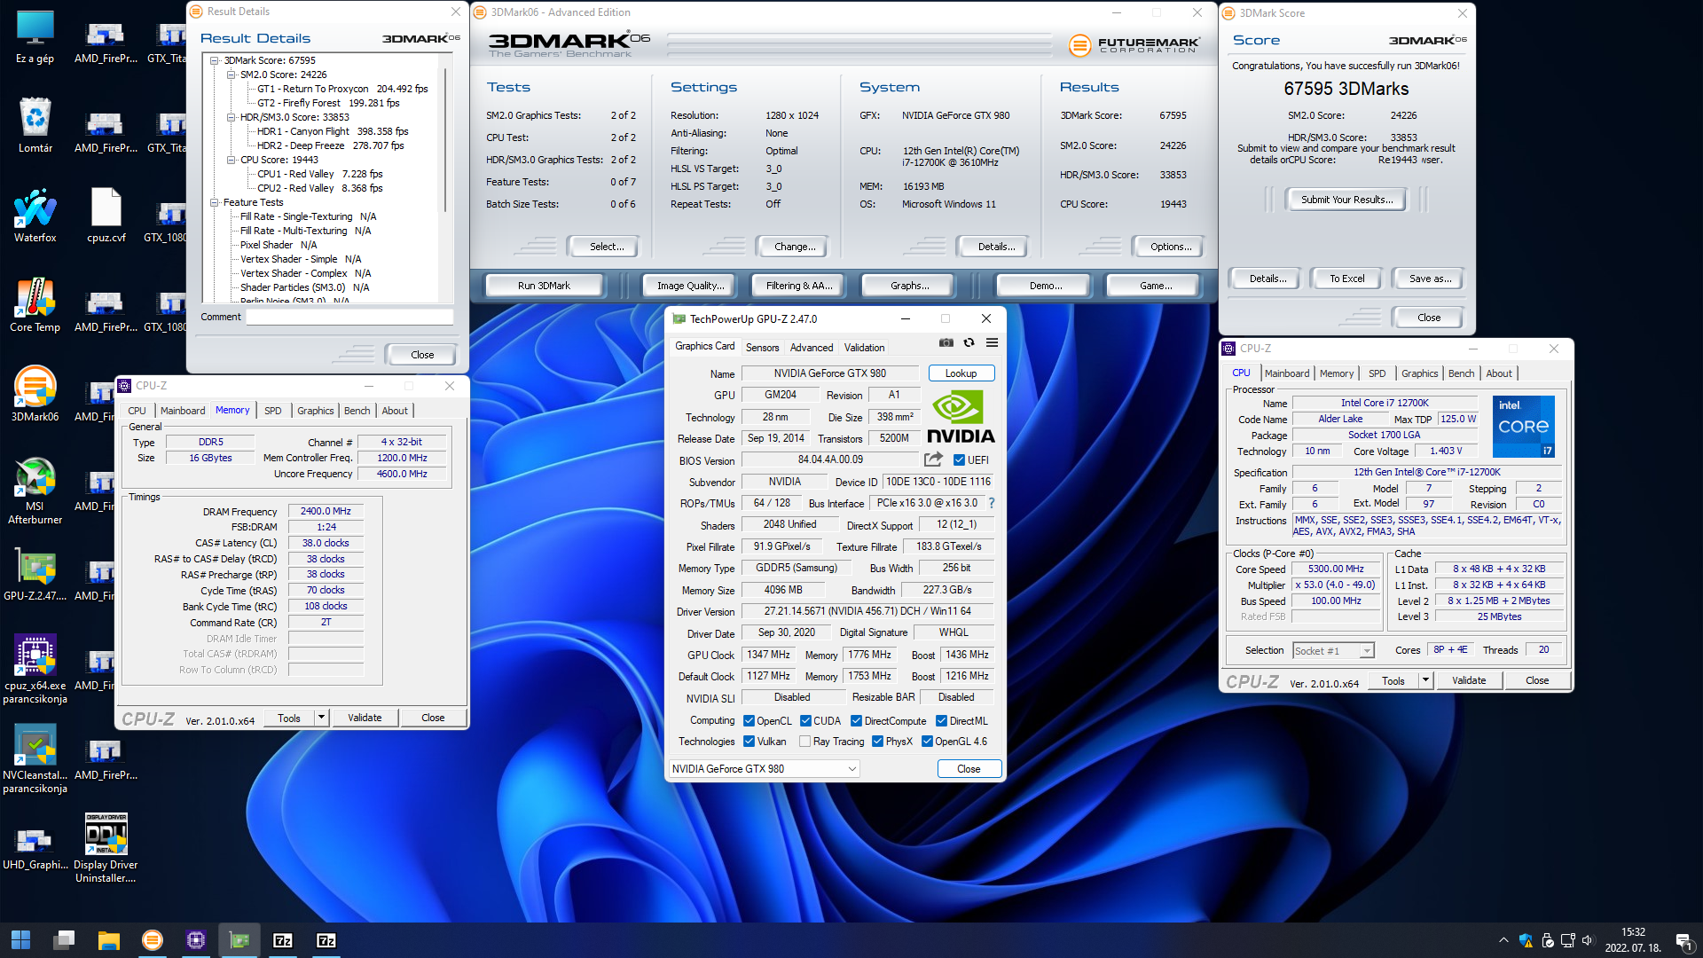Toggle the OpenCL checkbox

[x=749, y=720]
